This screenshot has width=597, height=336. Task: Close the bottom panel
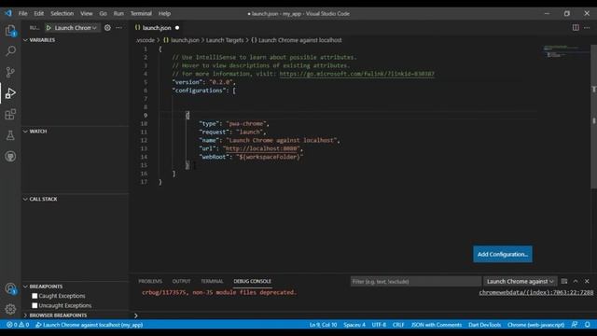point(587,281)
